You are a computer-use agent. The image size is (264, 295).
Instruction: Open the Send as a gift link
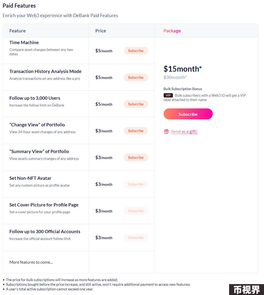[184, 132]
